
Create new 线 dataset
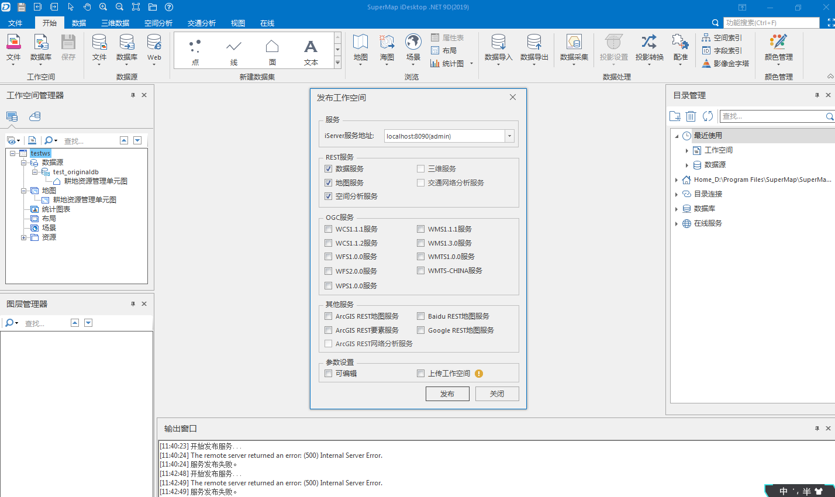tap(234, 51)
